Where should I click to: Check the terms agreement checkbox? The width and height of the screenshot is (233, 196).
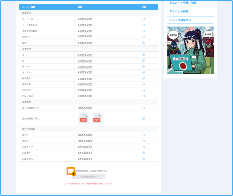coord(71,171)
